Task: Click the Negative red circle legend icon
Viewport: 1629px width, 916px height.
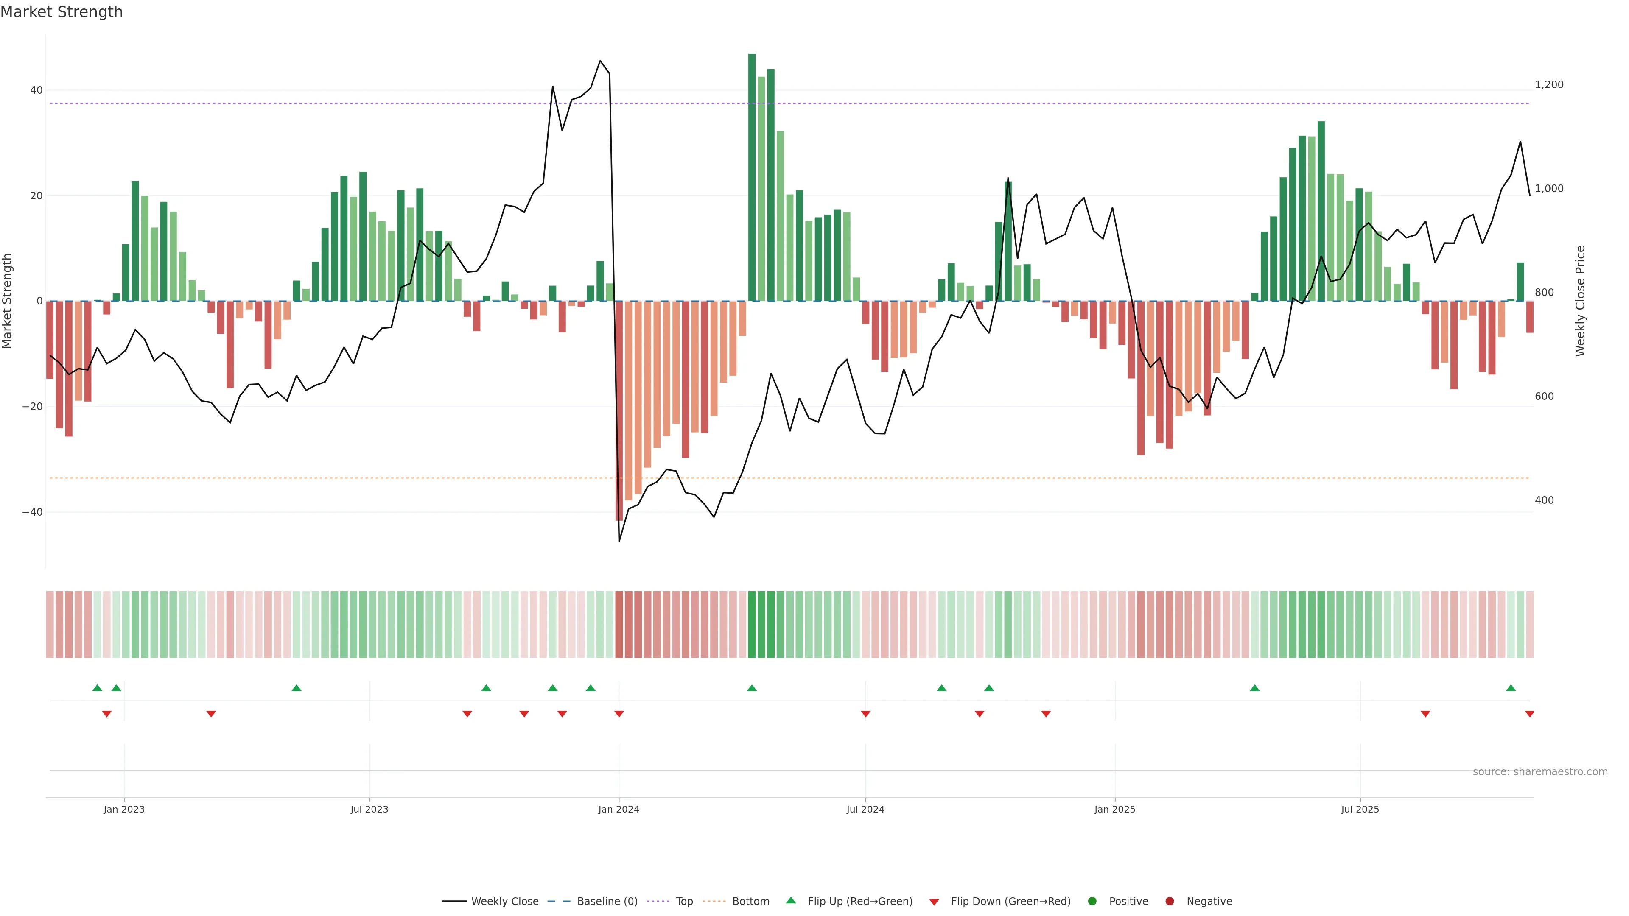Action: 1169,902
